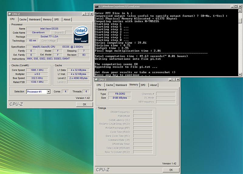The height and width of the screenshot is (174, 243).
Task: Click the memory Size value '8186 MBytes'
Action: pyautogui.click(x=120, y=98)
